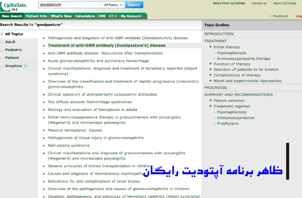Jump to Initial therapy outline item

tap(227, 47)
